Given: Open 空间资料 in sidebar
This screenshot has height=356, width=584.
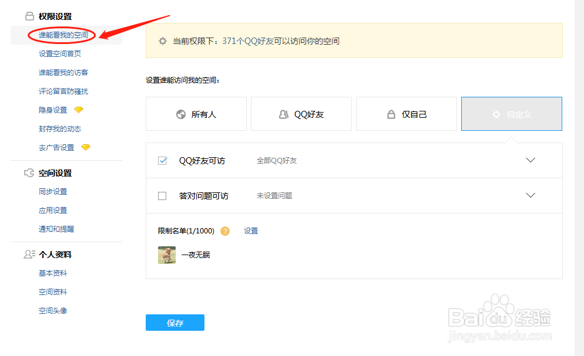Looking at the screenshot, I should 53,291.
